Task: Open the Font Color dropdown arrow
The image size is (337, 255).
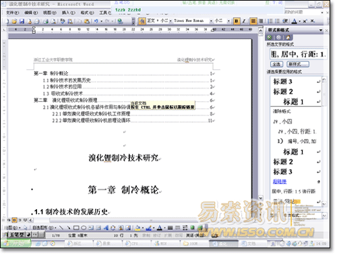Action: tap(299, 22)
